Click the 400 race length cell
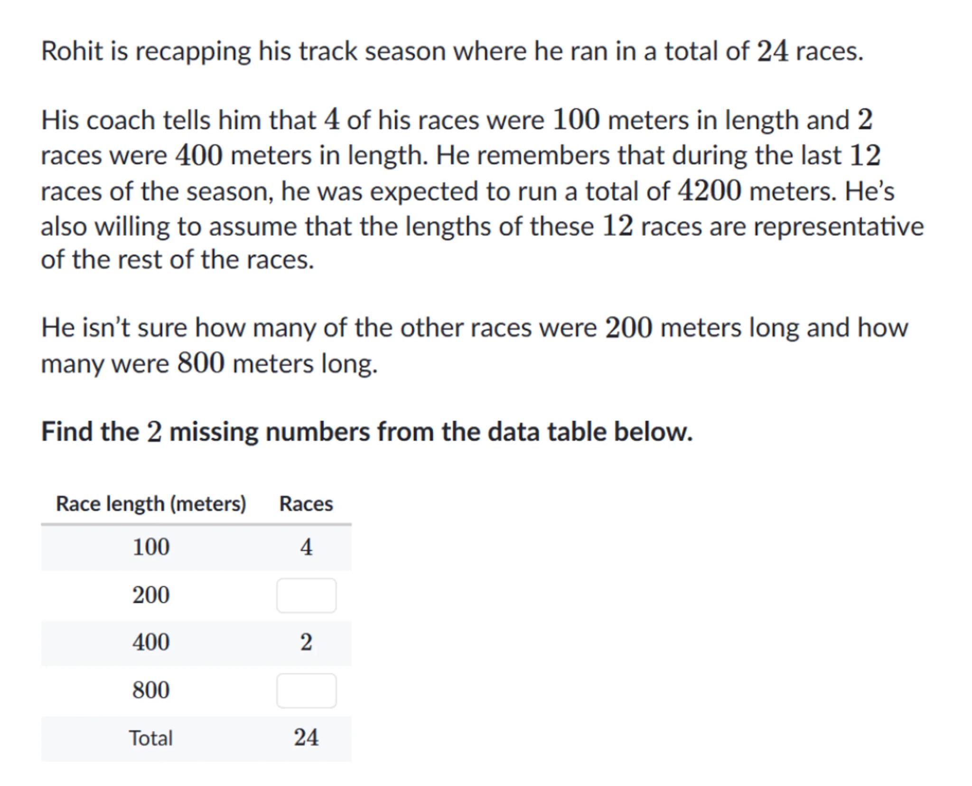The width and height of the screenshot is (972, 786). (x=151, y=642)
